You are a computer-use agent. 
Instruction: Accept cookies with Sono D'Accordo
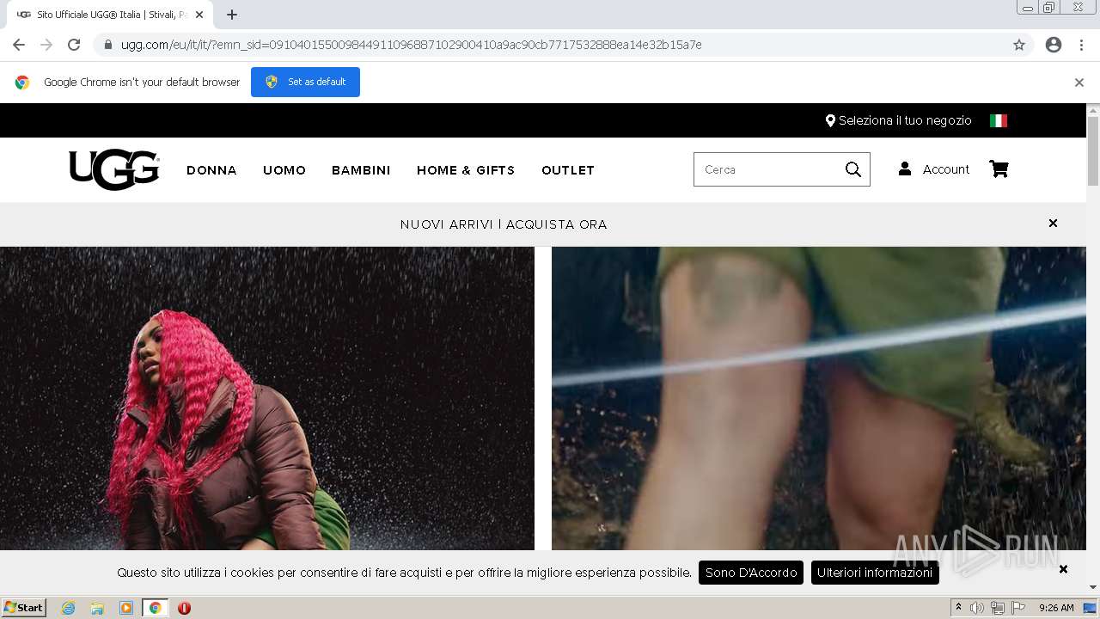[751, 573]
